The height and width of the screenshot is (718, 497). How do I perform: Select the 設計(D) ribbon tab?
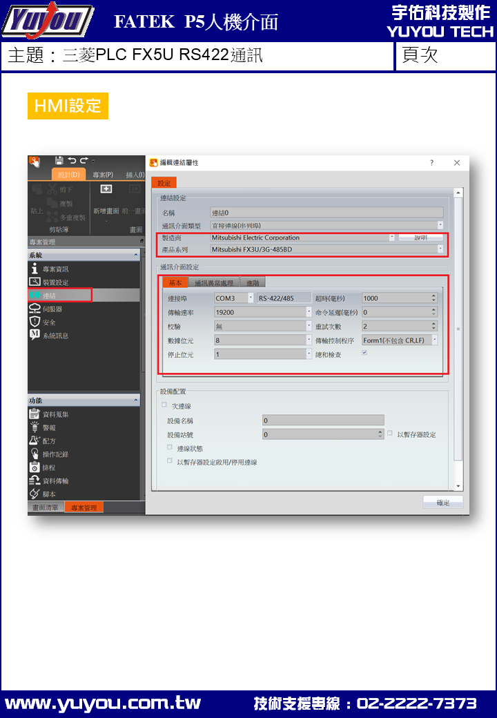coord(68,175)
